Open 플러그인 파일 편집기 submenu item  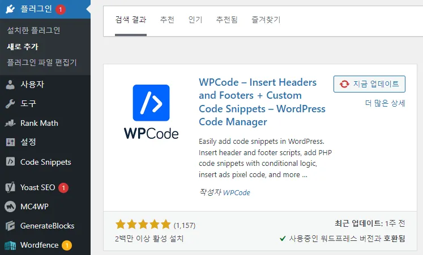click(42, 62)
